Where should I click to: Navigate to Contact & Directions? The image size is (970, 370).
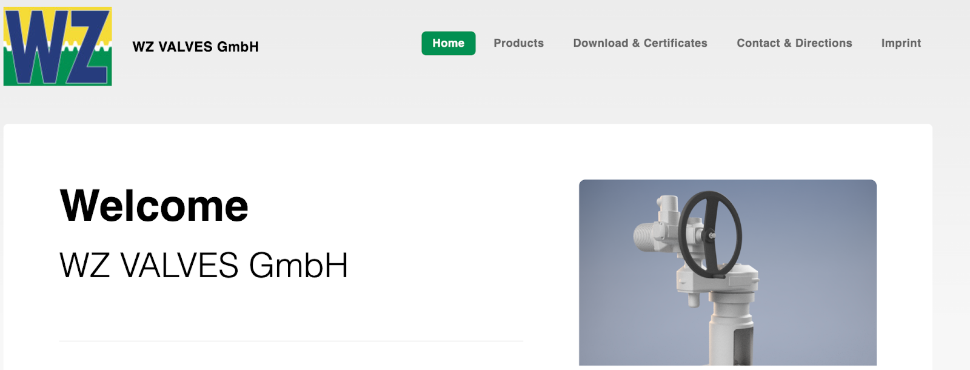[794, 43]
